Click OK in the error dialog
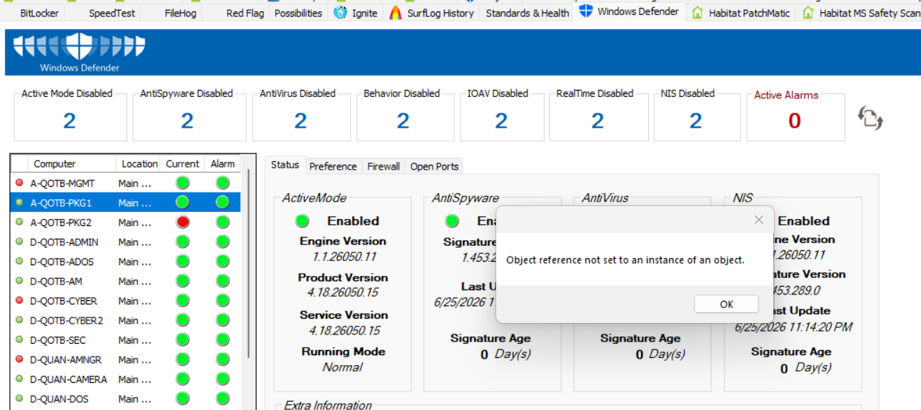Image resolution: width=921 pixels, height=410 pixels. pos(726,304)
